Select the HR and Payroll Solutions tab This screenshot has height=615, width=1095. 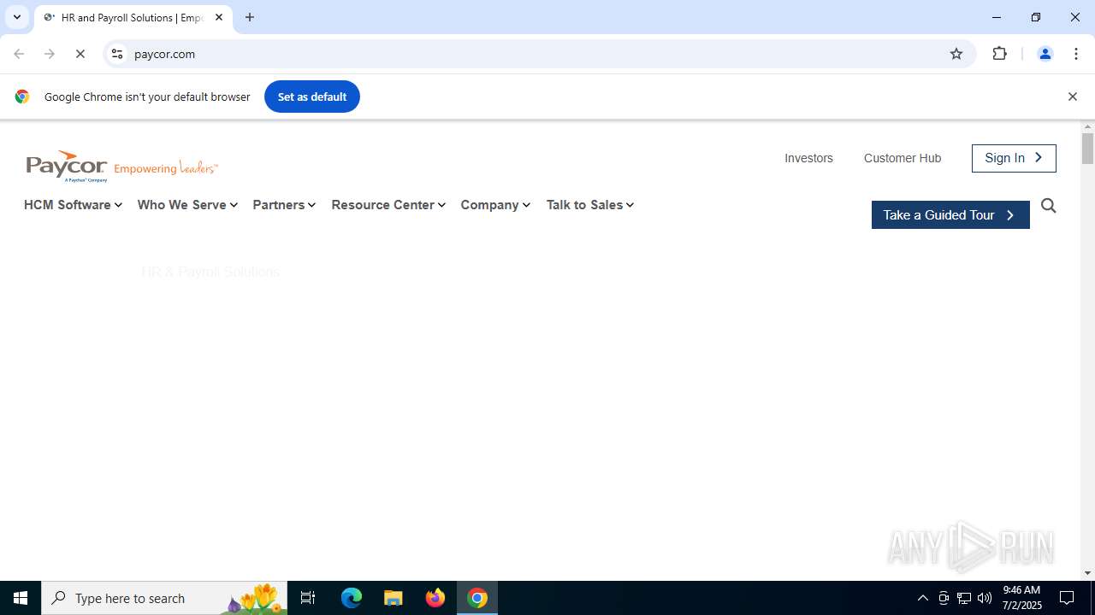point(133,18)
